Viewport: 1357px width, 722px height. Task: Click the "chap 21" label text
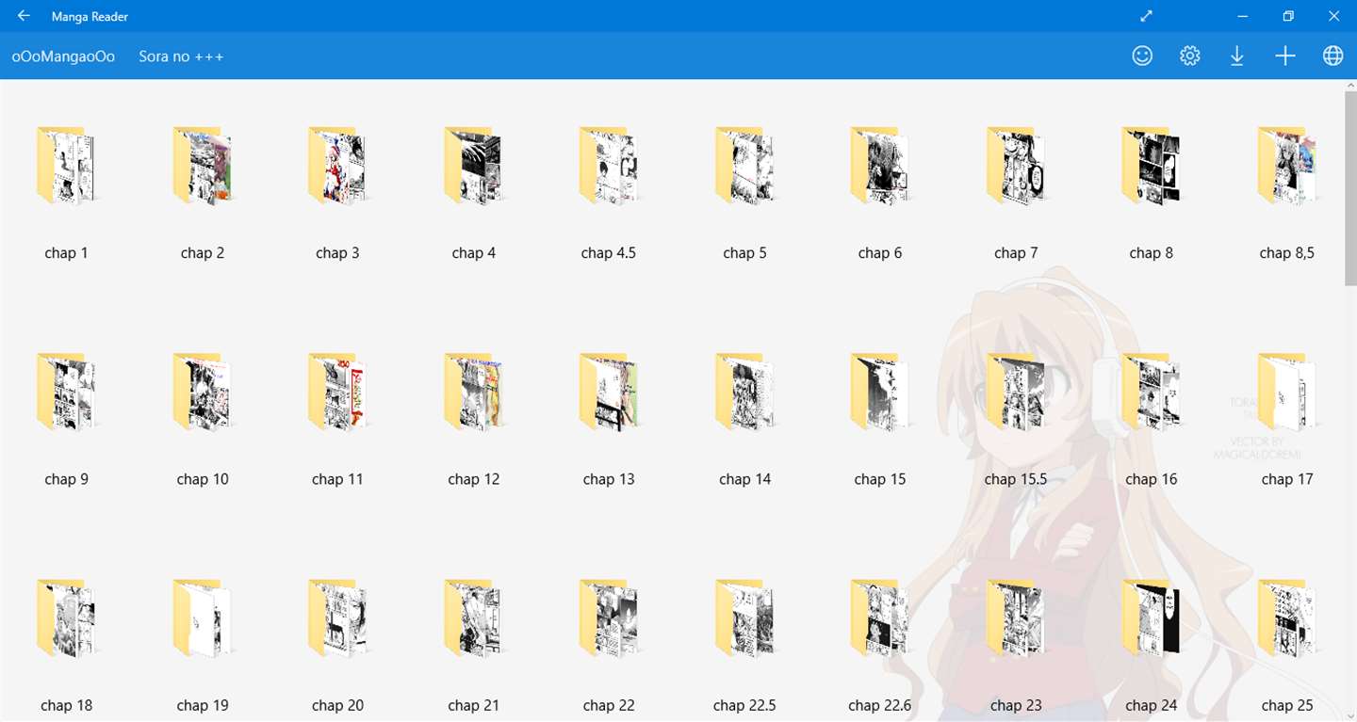[x=474, y=705]
